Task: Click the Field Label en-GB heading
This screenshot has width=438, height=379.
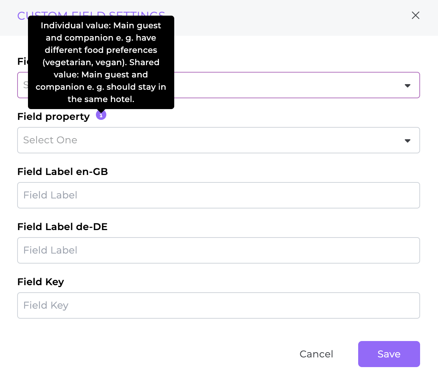Action: click(63, 172)
